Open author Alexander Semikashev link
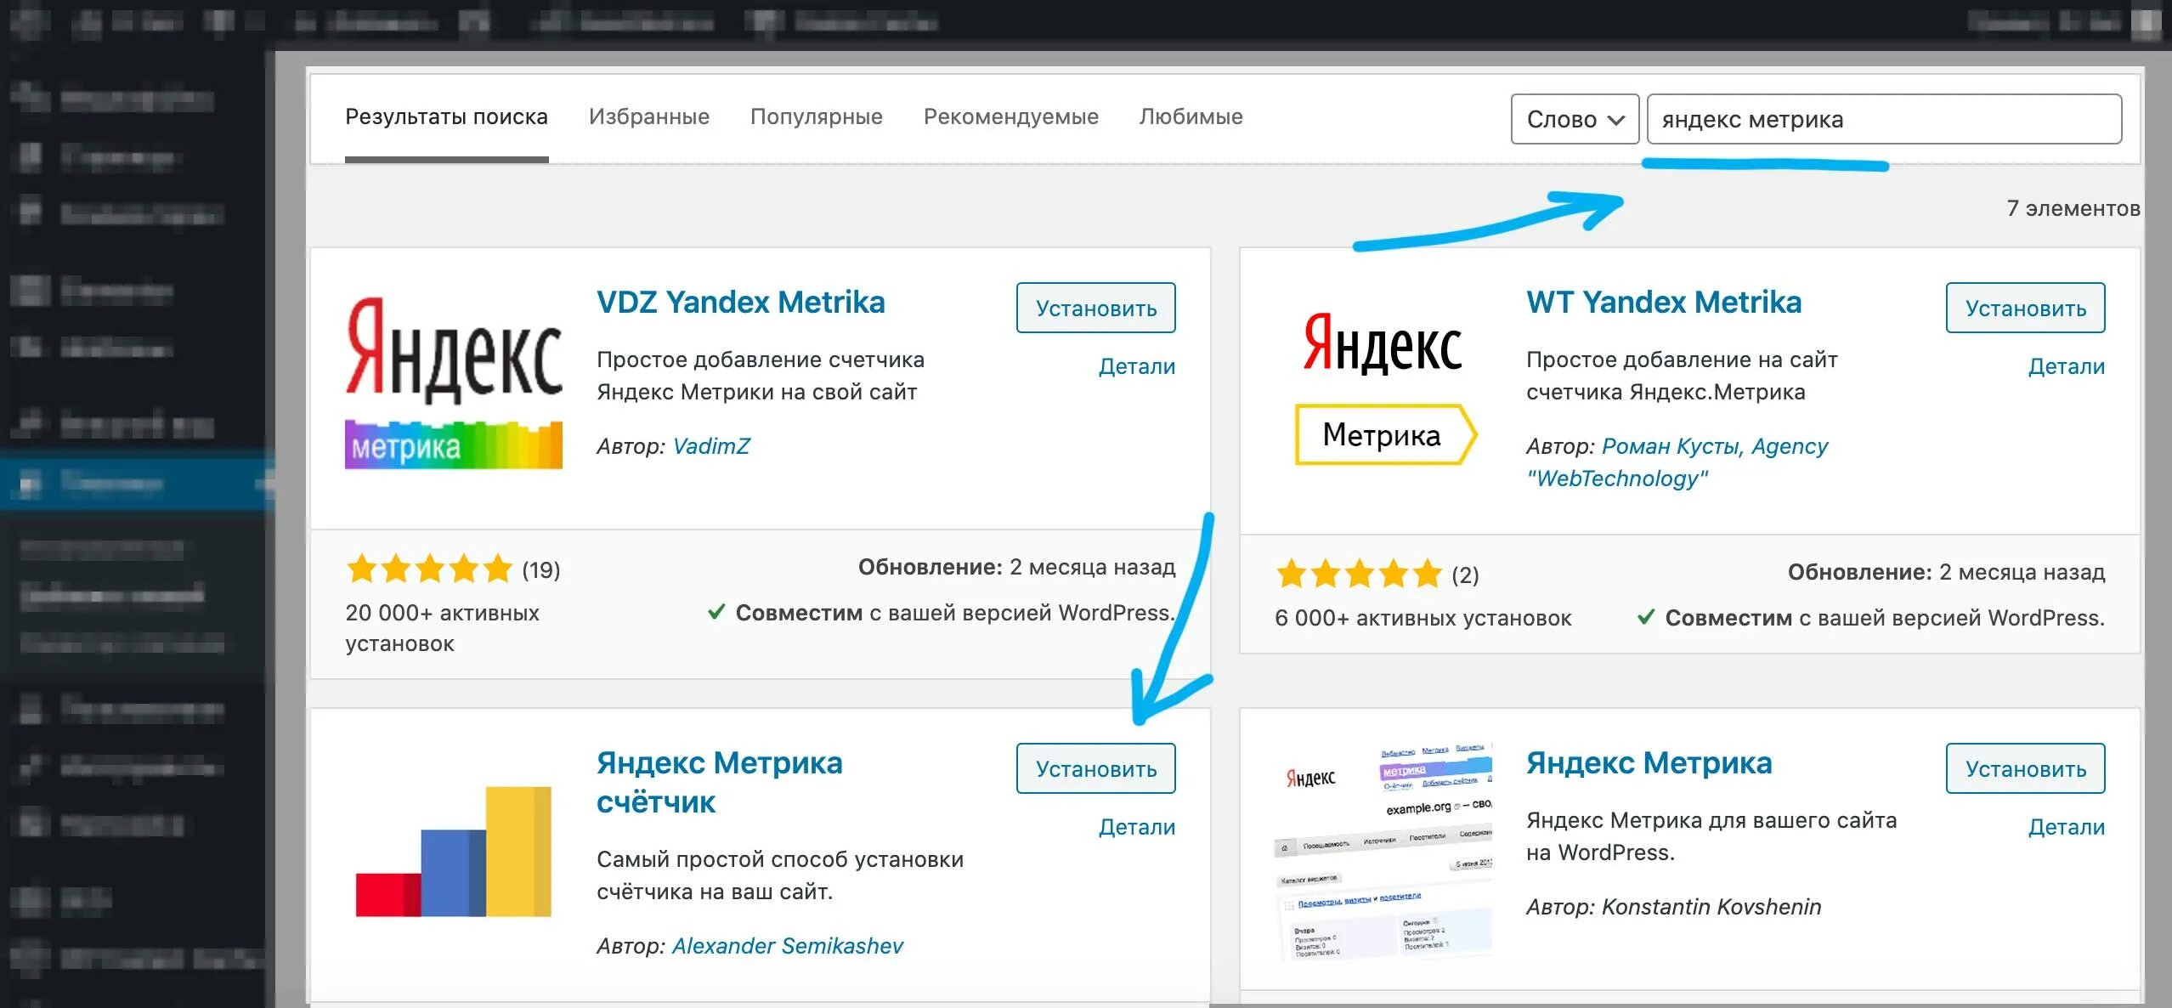The width and height of the screenshot is (2172, 1008). click(787, 946)
